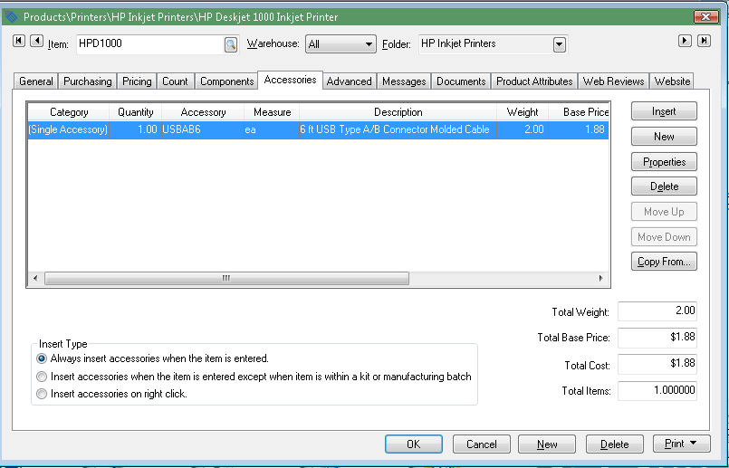The height and width of the screenshot is (468, 729).
Task: Click the item lookup magnifier icon
Action: point(230,43)
